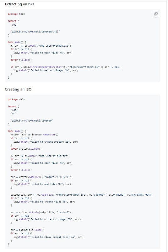168x252 pixels.
Task: Click the os.O_WRONLY flag
Action: click(x=97, y=195)
